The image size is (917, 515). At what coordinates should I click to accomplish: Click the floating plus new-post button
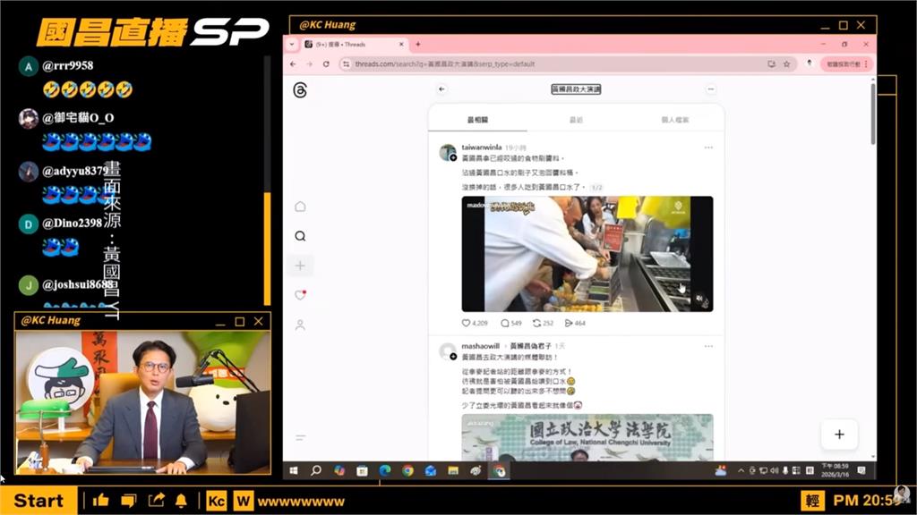click(839, 435)
